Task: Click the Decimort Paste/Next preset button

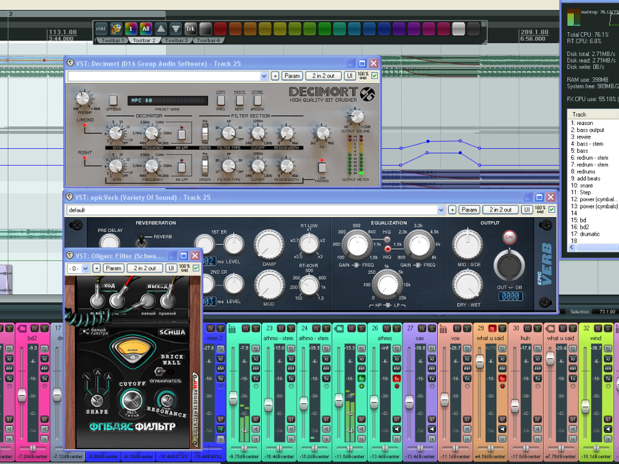Action: click(x=240, y=101)
